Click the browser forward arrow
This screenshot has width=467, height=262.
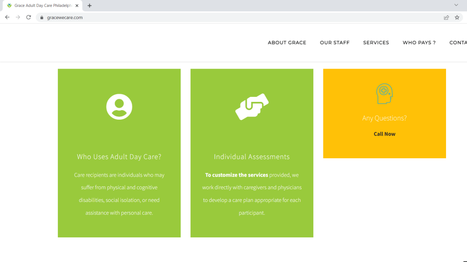click(x=18, y=17)
